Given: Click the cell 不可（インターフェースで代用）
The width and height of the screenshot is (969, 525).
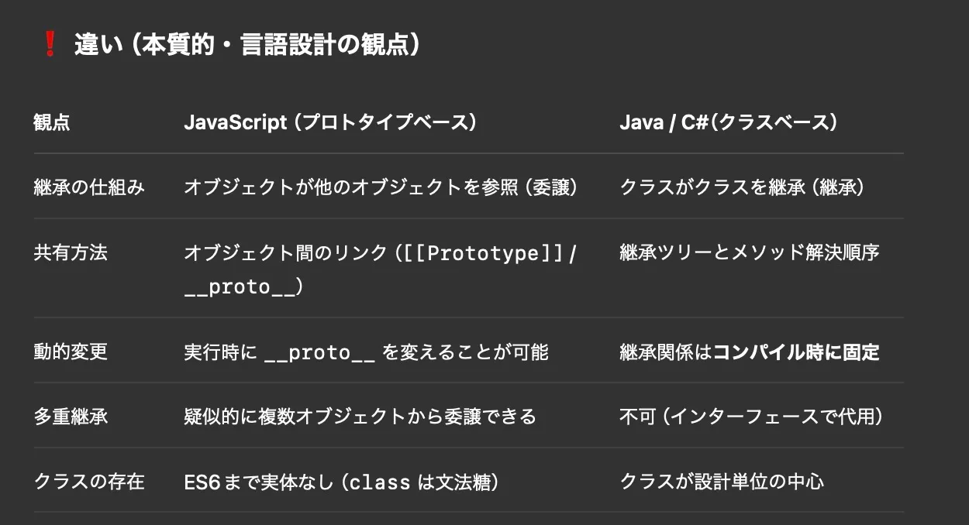Looking at the screenshot, I should (x=751, y=417).
